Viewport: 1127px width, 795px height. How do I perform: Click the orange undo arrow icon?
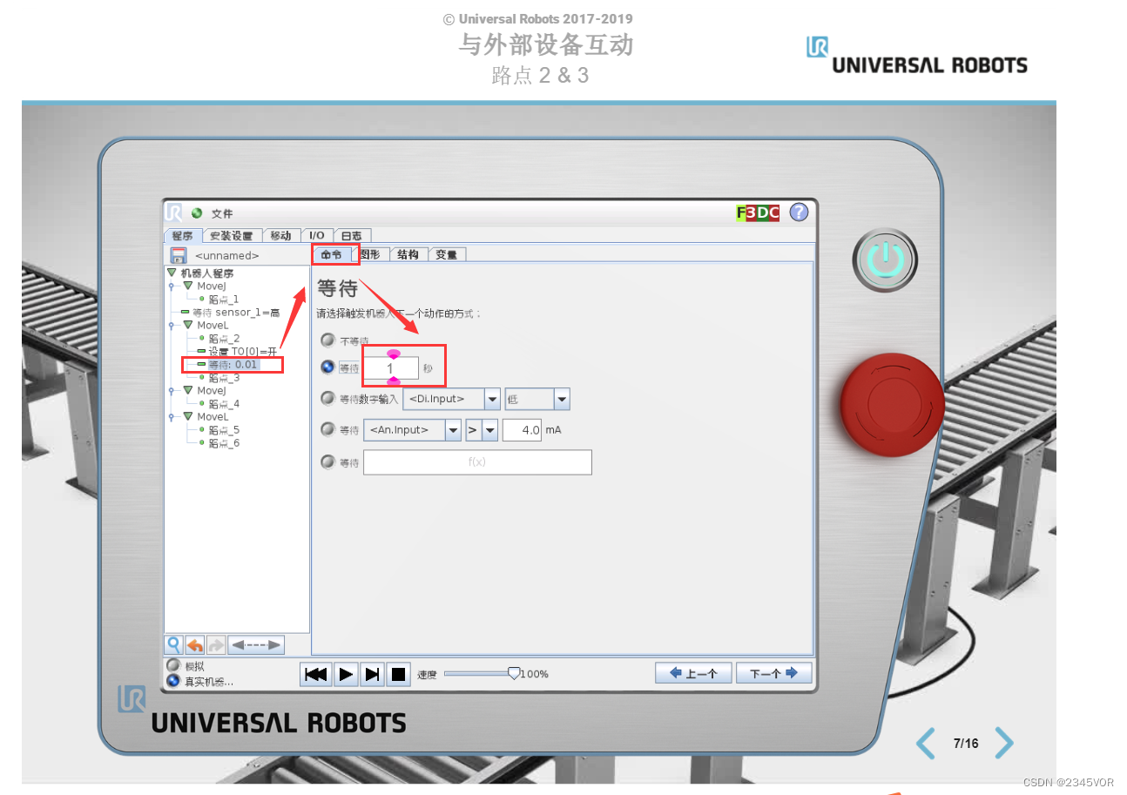195,644
